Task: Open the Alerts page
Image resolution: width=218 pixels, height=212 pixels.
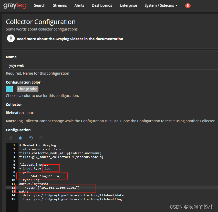Action: tap(79, 5)
